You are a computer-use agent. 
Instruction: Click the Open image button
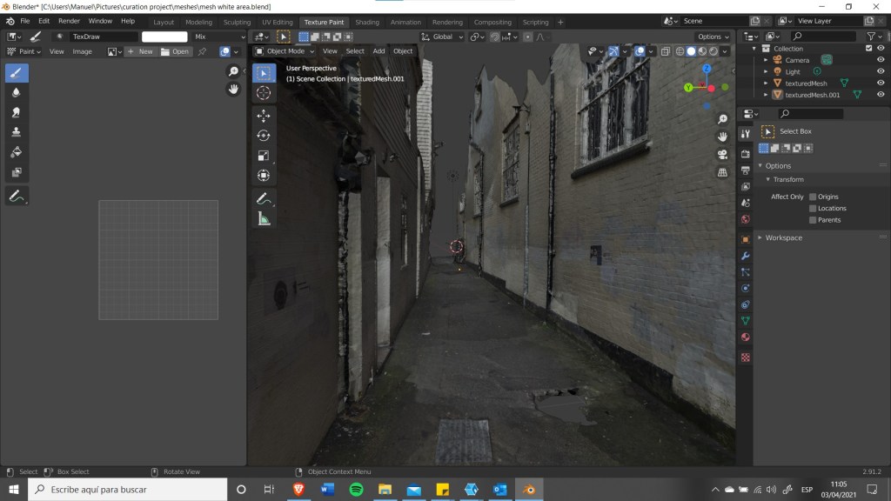pos(175,51)
